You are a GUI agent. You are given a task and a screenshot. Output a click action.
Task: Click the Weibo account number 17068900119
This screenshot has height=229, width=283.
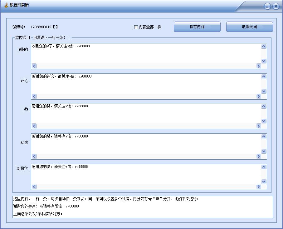[41, 27]
